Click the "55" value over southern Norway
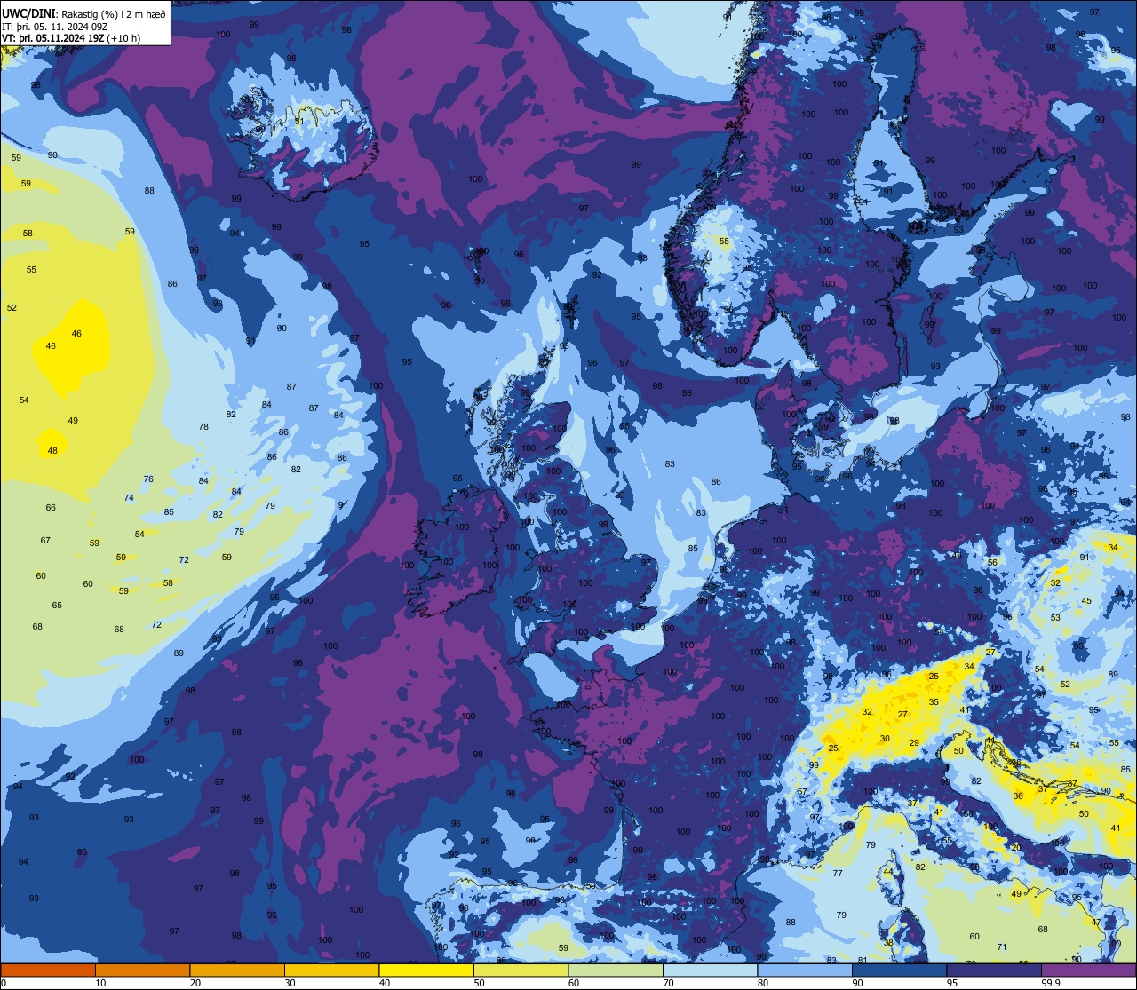Image resolution: width=1137 pixels, height=990 pixels. tap(724, 242)
